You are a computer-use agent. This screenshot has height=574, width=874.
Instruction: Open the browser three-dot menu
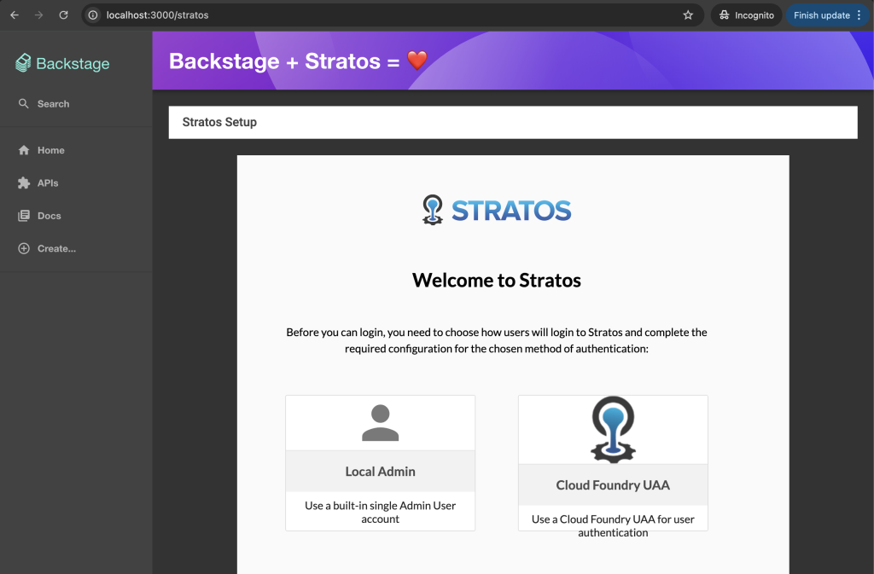click(859, 15)
